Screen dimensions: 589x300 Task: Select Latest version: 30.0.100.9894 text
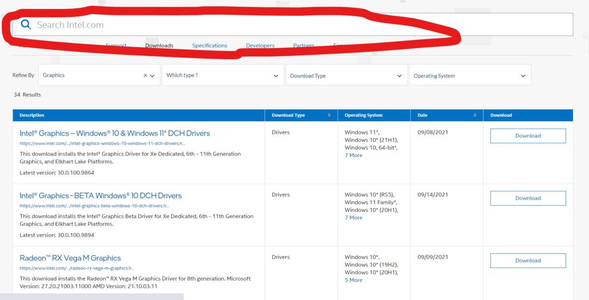pyautogui.click(x=57, y=235)
